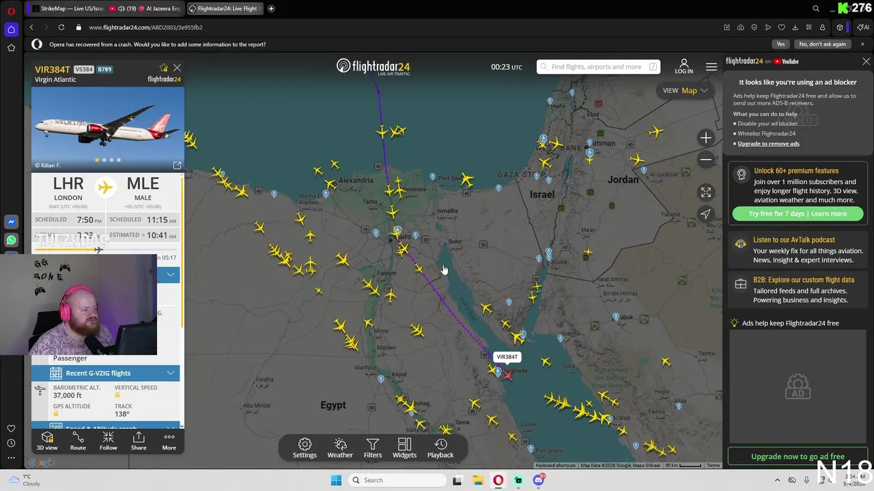Close the VIR384T flight panel
This screenshot has width=874, height=491.
pyautogui.click(x=177, y=68)
